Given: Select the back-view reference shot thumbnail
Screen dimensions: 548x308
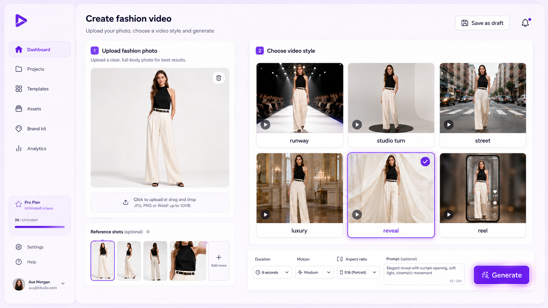Looking at the screenshot, I should (x=155, y=261).
